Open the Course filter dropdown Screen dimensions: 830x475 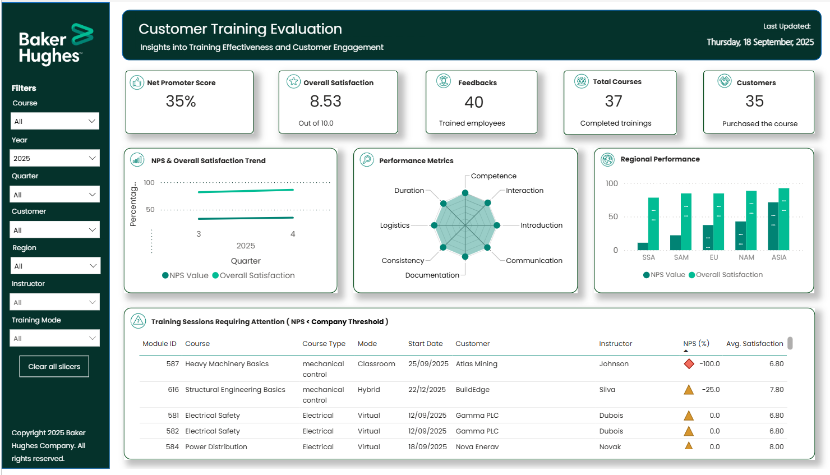point(55,121)
